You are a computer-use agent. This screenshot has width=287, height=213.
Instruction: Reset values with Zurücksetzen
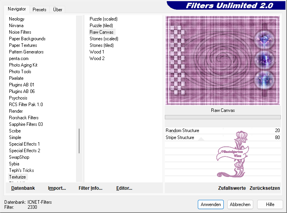tap(265, 188)
